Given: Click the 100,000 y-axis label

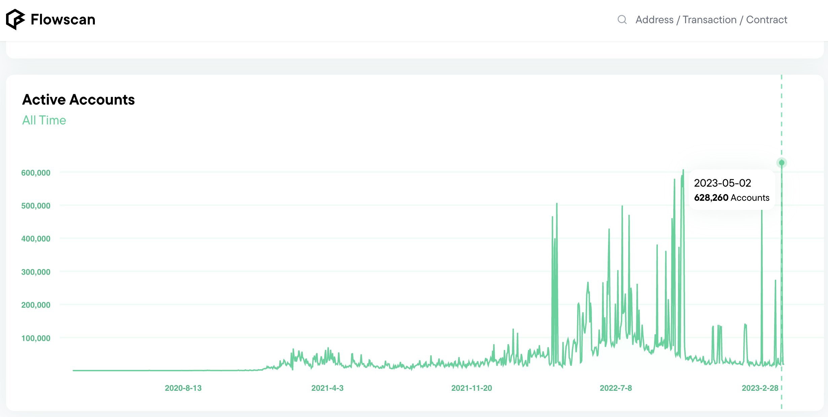Looking at the screenshot, I should [x=36, y=338].
